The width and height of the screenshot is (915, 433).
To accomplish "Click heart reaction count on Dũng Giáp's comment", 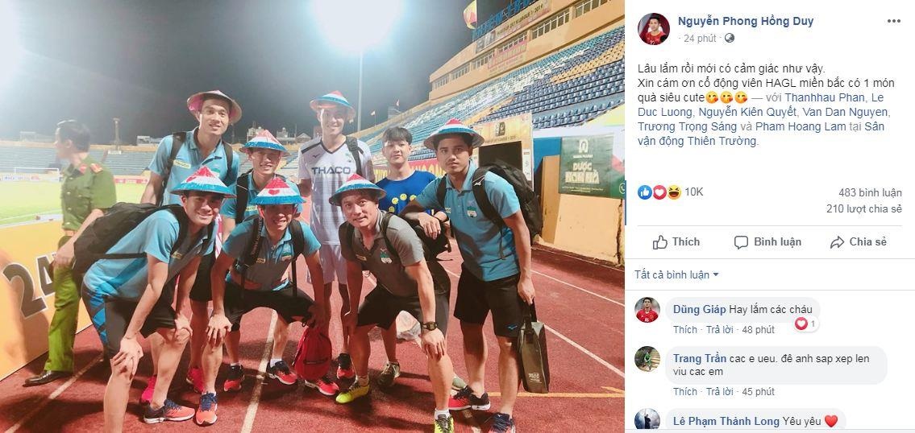I will pos(807,324).
